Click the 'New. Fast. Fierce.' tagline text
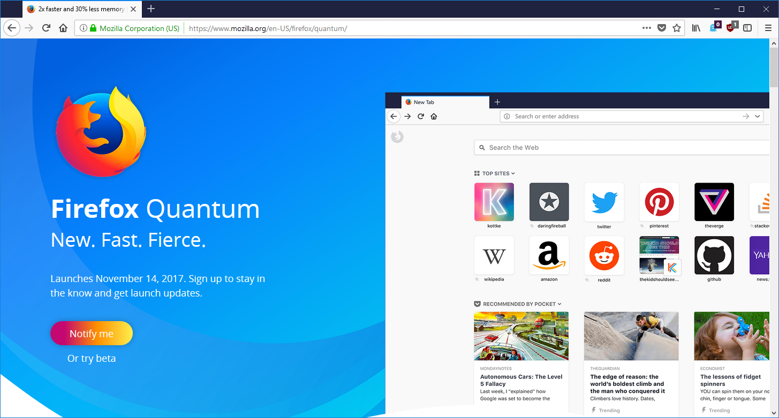Screen dimensions: 779x418 128,240
